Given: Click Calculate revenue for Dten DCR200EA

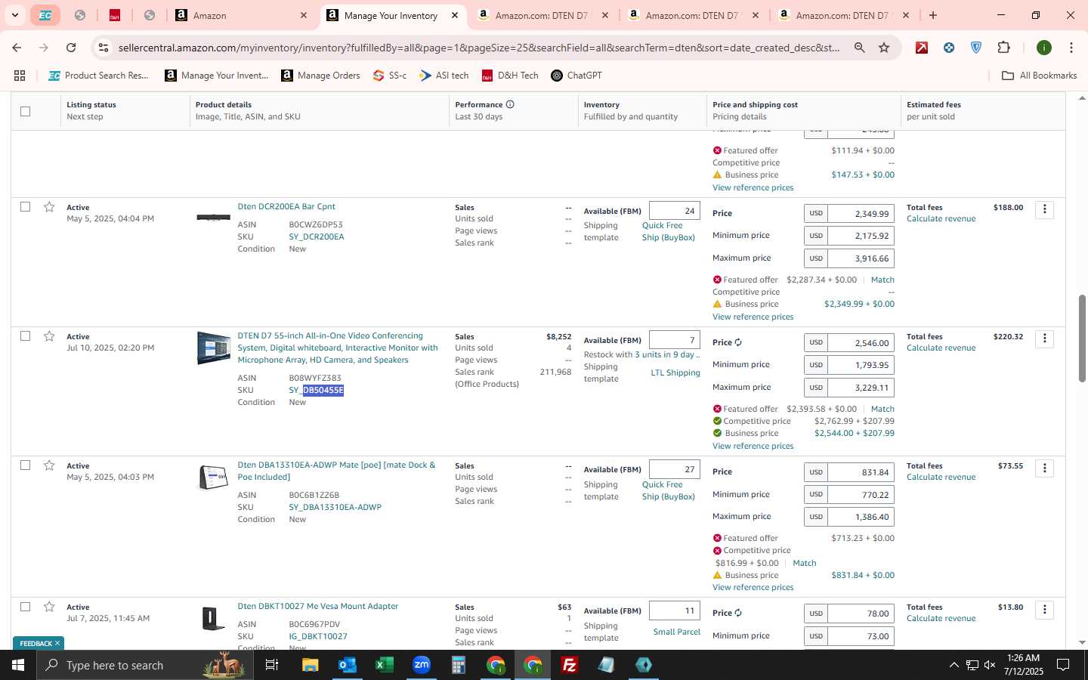Looking at the screenshot, I should [941, 219].
